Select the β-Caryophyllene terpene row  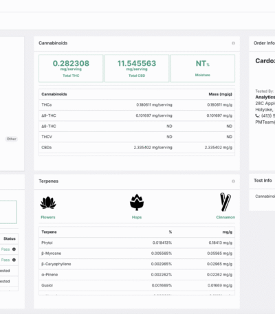click(x=137, y=264)
